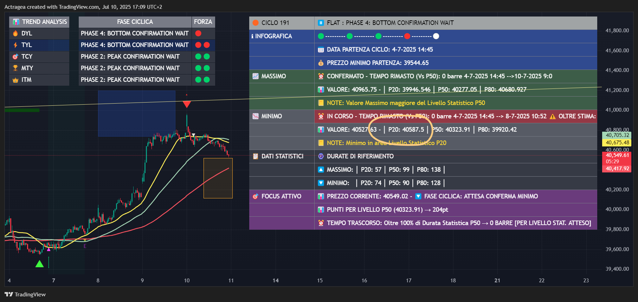Click the ITM crown icon
Screen dimensions: 638x302
(15, 80)
